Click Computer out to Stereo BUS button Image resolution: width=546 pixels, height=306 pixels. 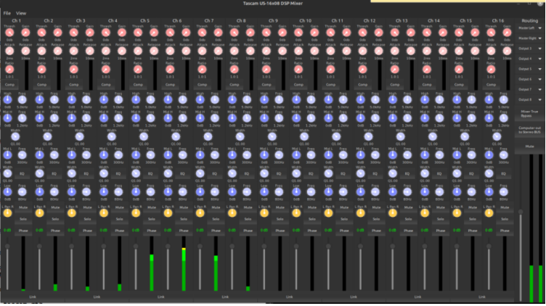coord(529,131)
